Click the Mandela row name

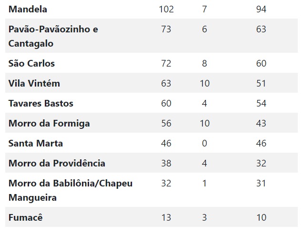28,10
